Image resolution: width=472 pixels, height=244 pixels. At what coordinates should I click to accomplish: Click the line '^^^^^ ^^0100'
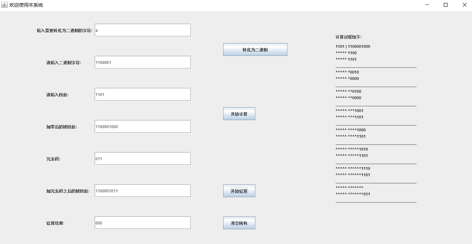click(348, 91)
